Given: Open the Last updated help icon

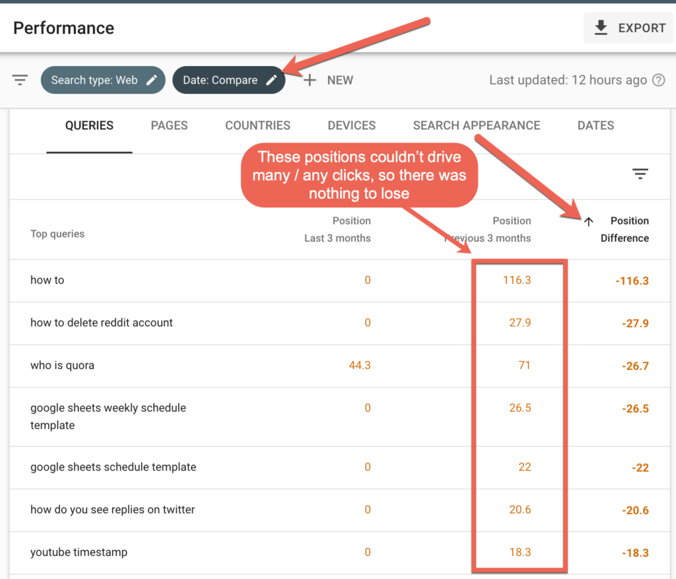Looking at the screenshot, I should [x=658, y=80].
